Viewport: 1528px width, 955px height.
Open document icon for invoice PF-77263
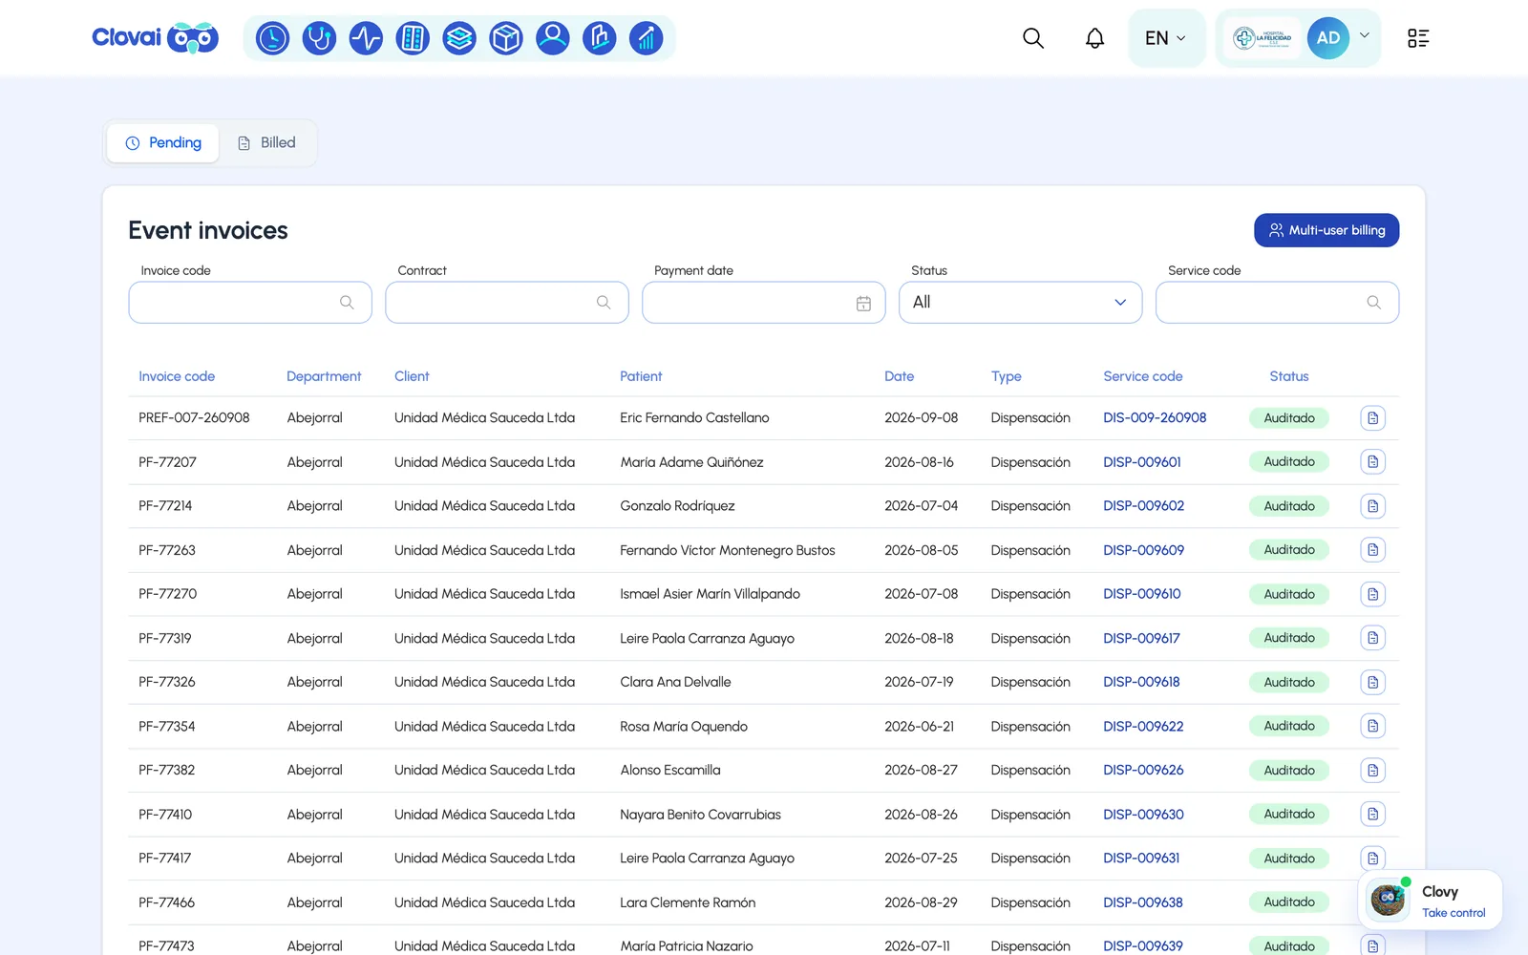click(x=1373, y=550)
